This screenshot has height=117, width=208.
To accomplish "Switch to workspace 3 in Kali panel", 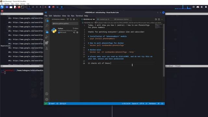I will pos(37,7).
